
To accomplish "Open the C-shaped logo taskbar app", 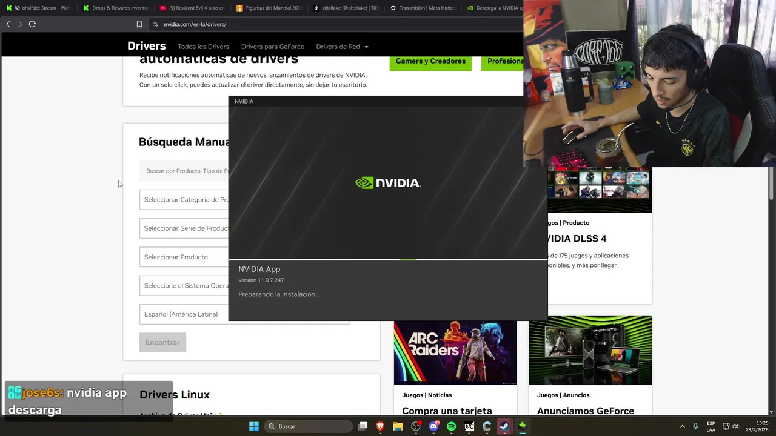I will [487, 426].
